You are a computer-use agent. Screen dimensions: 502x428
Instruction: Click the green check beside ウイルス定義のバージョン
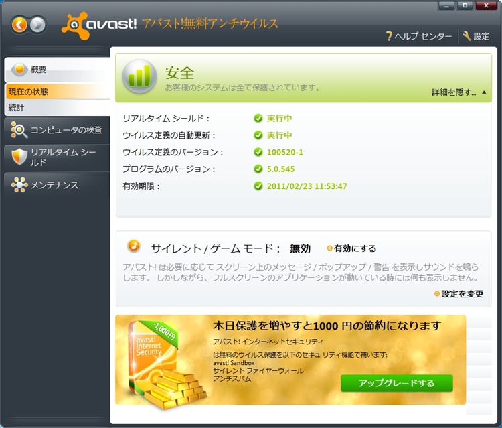click(x=258, y=152)
